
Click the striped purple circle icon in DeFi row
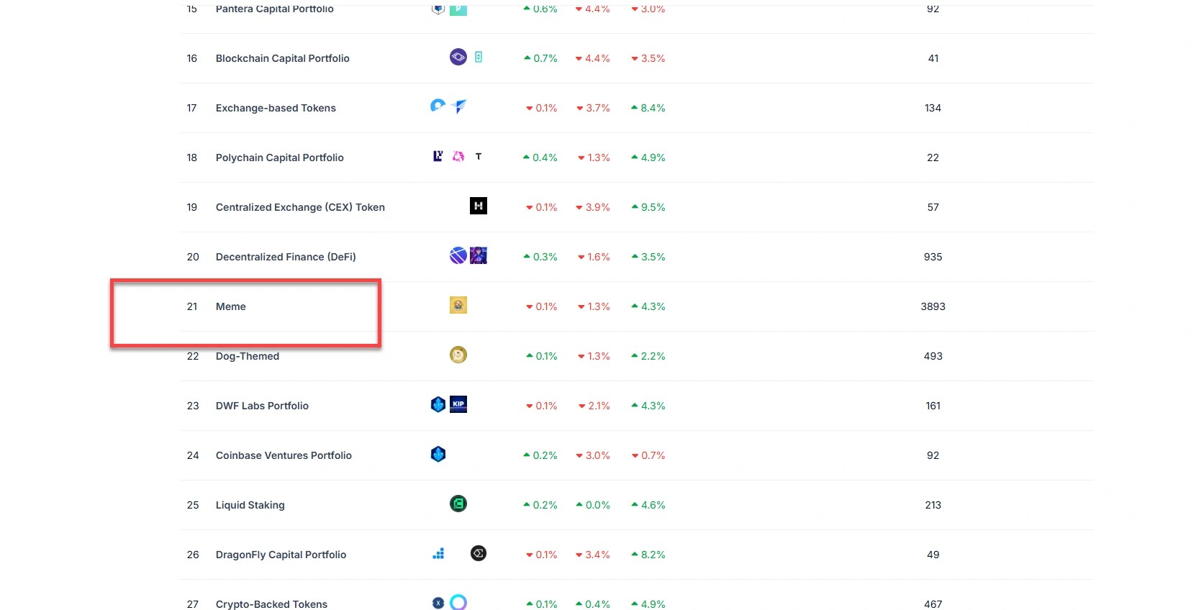(x=458, y=255)
